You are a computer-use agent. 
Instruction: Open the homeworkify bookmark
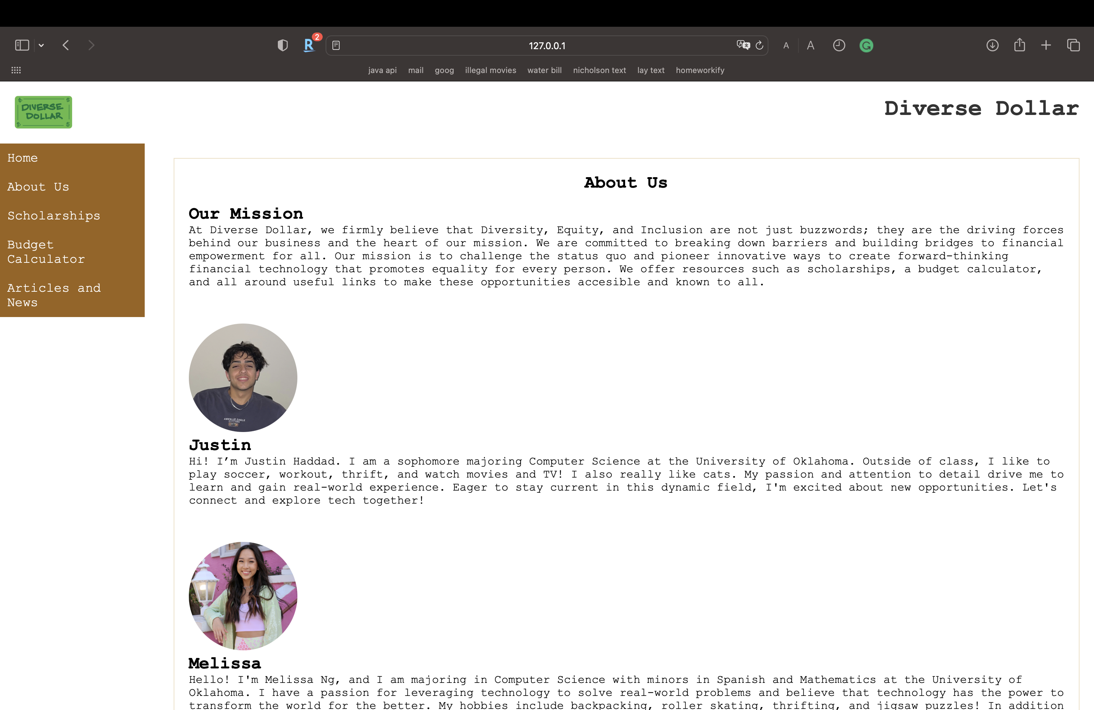point(700,70)
